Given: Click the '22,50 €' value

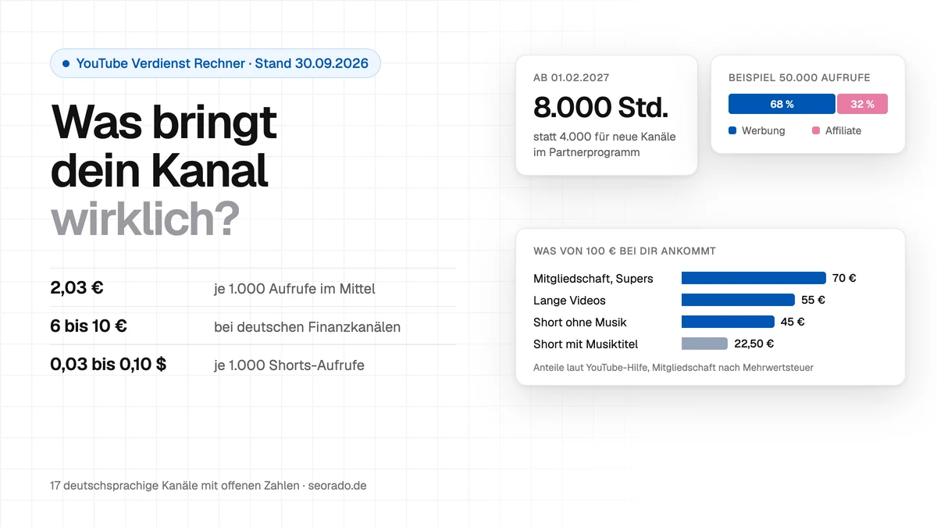Looking at the screenshot, I should click(754, 344).
